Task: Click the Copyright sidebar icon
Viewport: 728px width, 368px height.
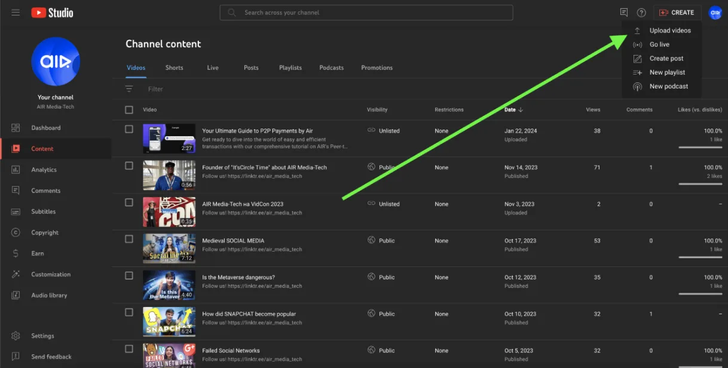Action: (16, 232)
